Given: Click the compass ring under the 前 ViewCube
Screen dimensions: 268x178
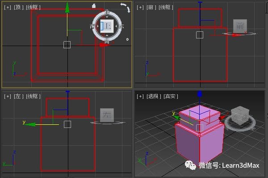Looking at the screenshot, I should tap(239, 34).
